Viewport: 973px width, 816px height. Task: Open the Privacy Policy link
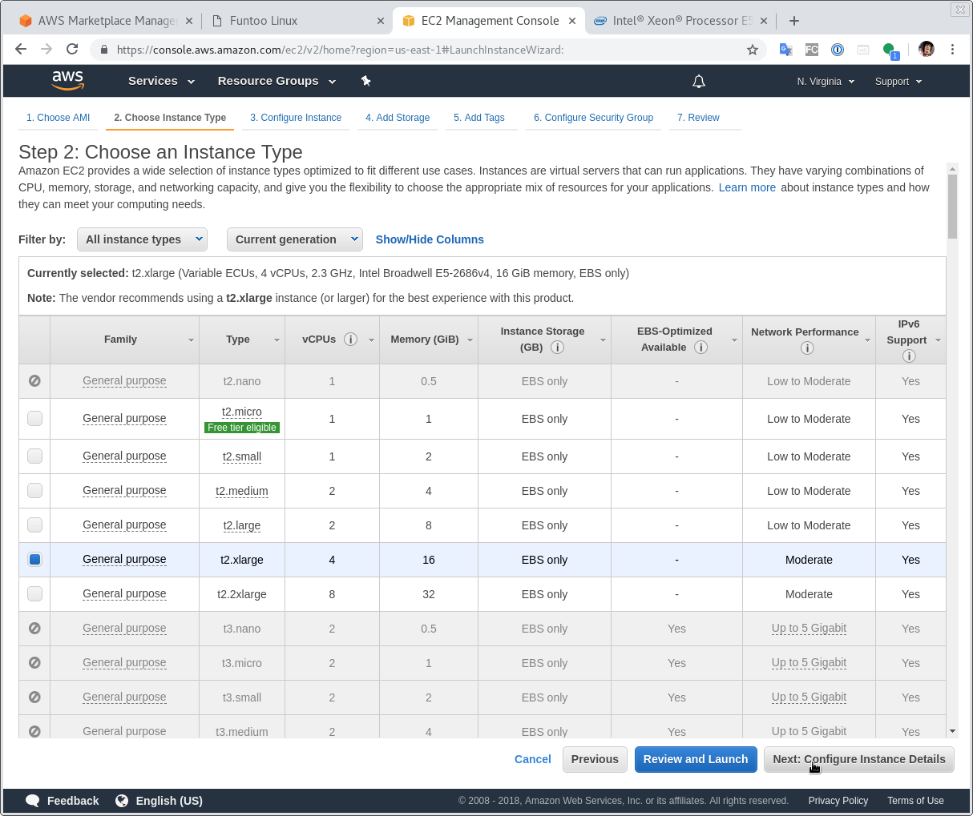coord(838,801)
